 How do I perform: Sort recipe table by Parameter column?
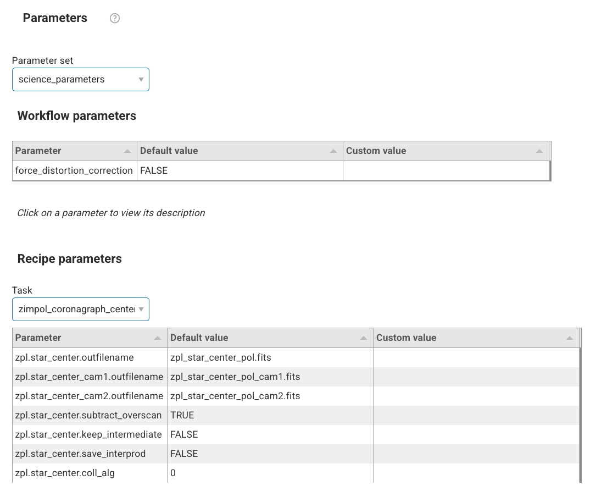point(90,338)
